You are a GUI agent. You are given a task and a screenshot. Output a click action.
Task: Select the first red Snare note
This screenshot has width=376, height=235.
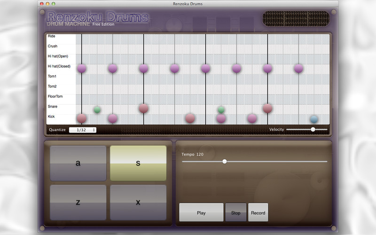144,109
